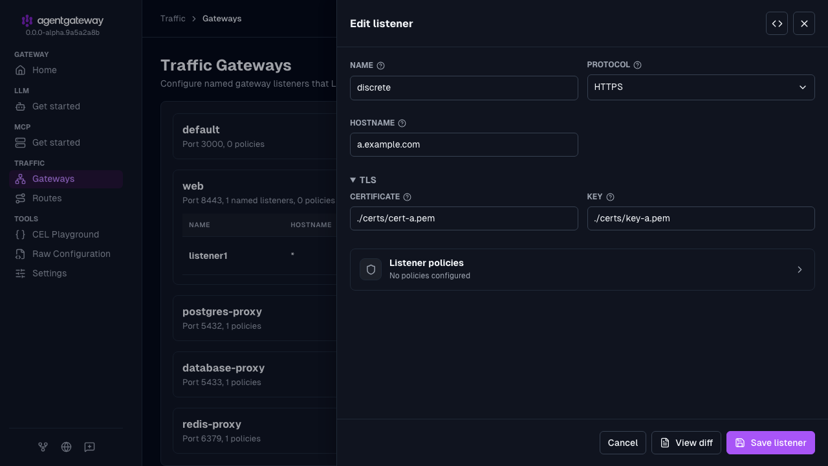The height and width of the screenshot is (466, 828).
Task: Open CEL Playground tool
Action: [66, 234]
